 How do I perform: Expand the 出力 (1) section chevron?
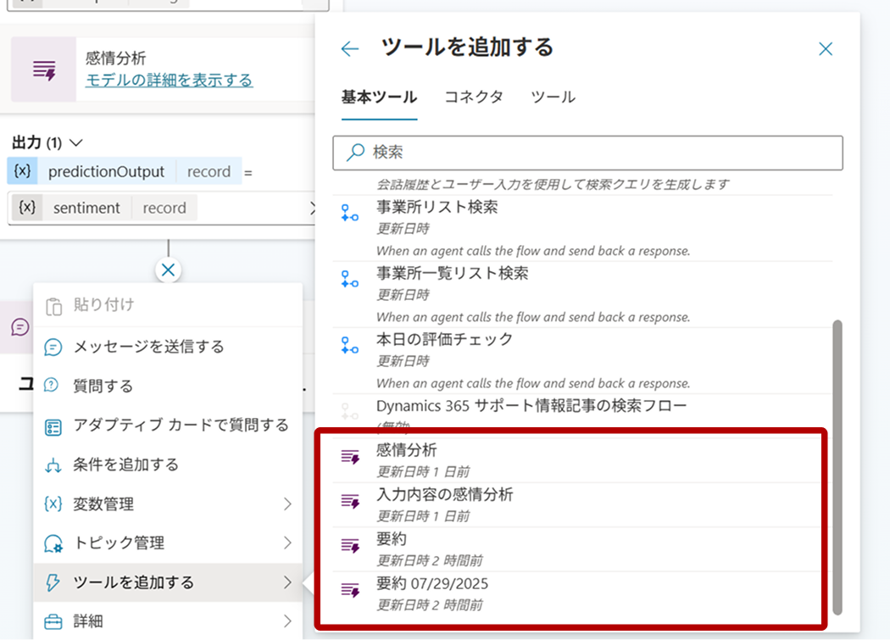click(x=76, y=142)
